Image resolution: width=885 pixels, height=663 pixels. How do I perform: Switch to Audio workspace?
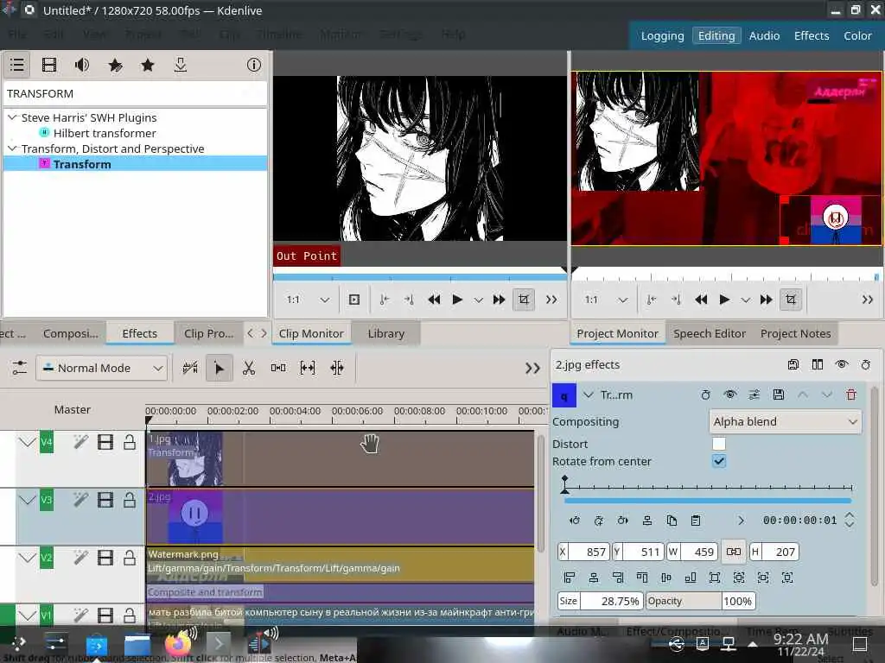click(764, 35)
